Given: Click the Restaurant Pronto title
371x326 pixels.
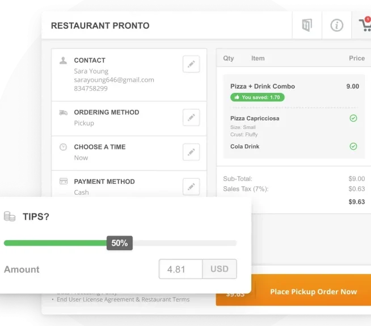Looking at the screenshot, I should pos(100,25).
